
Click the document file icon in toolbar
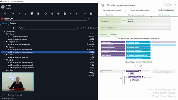pos(65,14)
